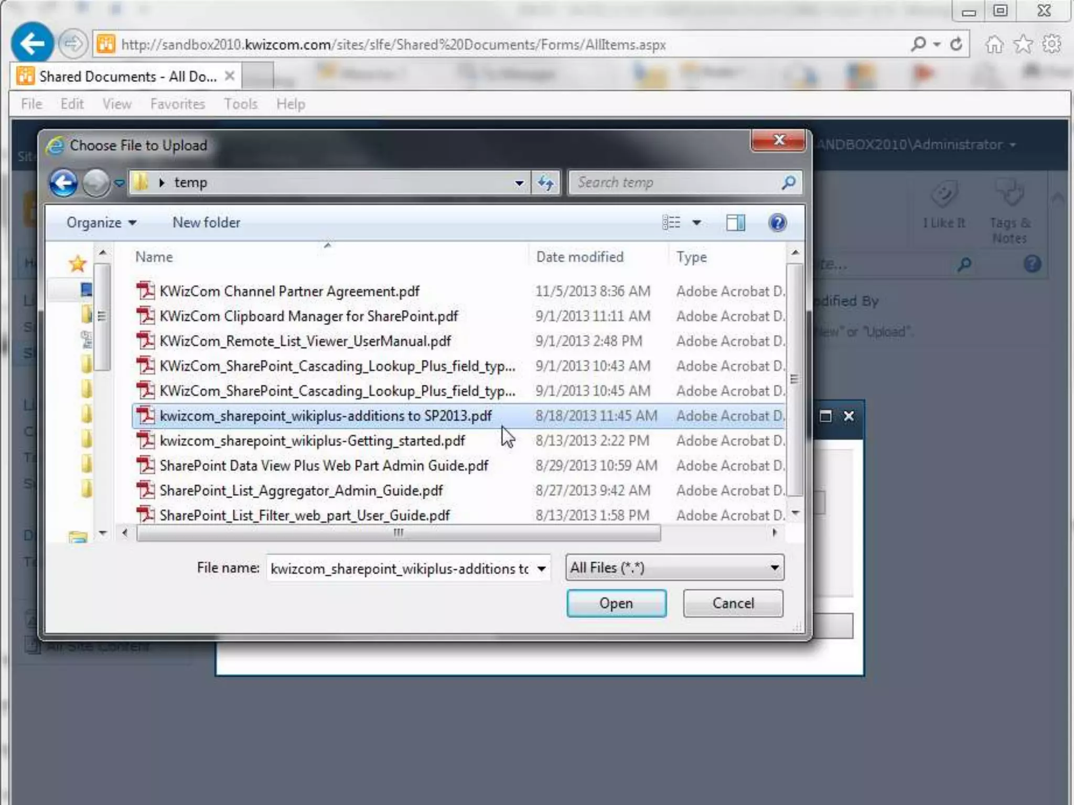
Task: Click the Cancel button
Action: (733, 603)
